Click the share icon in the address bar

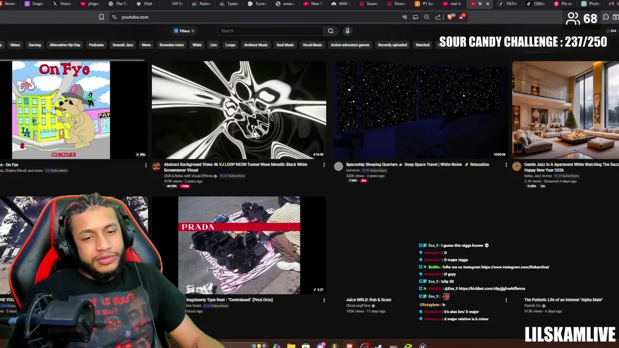[438, 17]
